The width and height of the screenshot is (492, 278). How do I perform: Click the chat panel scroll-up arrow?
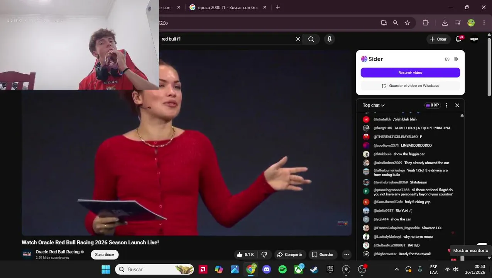[462, 115]
